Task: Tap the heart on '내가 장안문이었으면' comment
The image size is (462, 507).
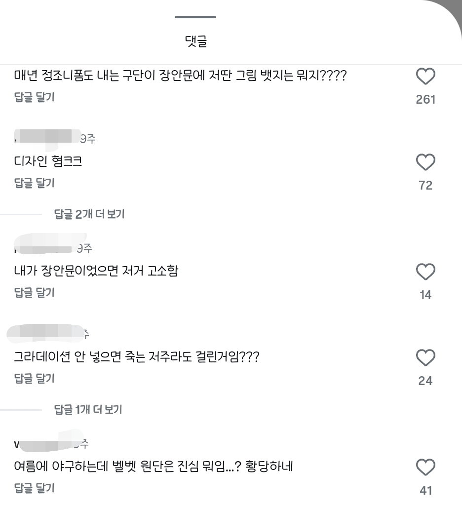Action: (x=425, y=272)
